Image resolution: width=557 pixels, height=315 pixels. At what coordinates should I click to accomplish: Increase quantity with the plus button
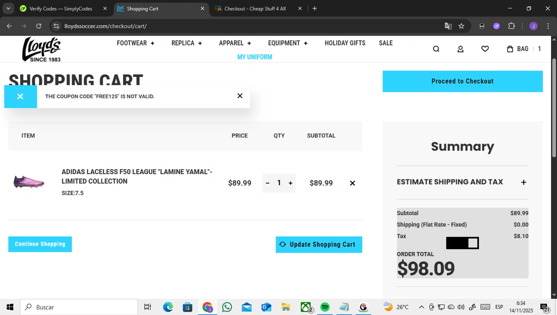(x=290, y=183)
